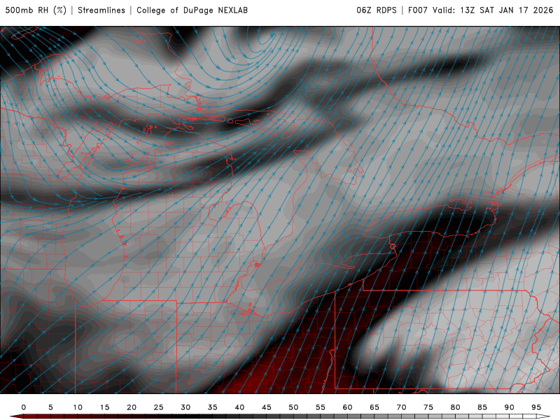
Task: Select the "90" legend number
Action: coord(509,407)
